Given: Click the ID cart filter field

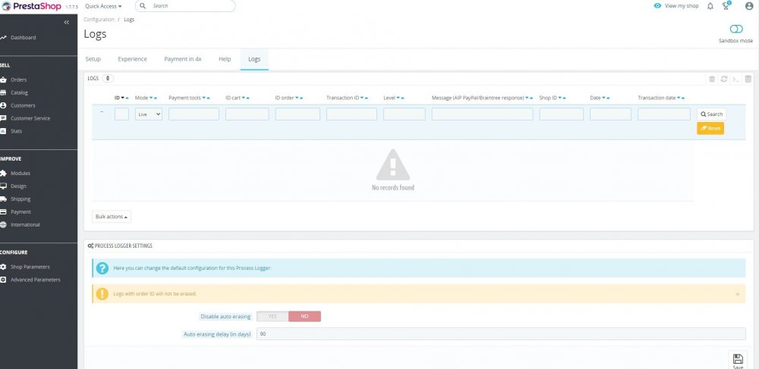Looking at the screenshot, I should [x=247, y=114].
